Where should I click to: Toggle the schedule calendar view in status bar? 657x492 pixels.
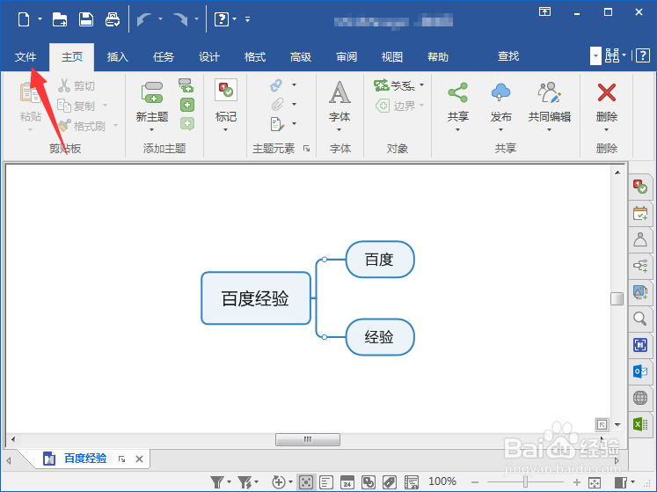tap(347, 482)
